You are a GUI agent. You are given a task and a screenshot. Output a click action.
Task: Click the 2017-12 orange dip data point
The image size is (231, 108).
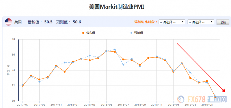64,72
